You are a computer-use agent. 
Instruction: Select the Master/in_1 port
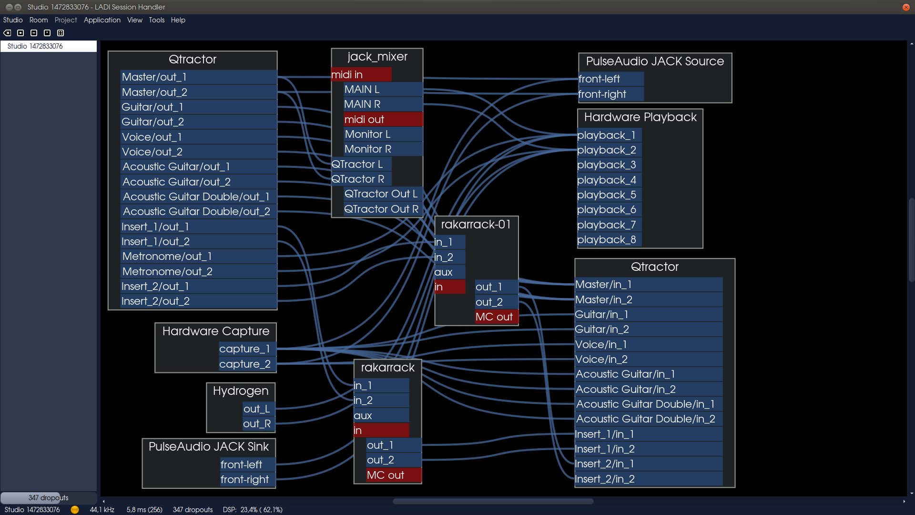coord(649,285)
